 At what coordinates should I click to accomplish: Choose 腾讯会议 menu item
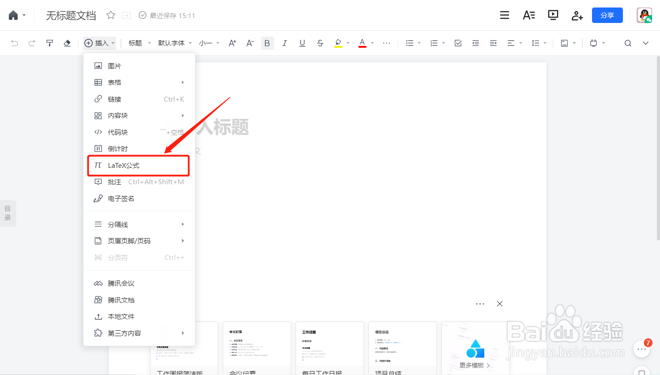tap(139, 283)
